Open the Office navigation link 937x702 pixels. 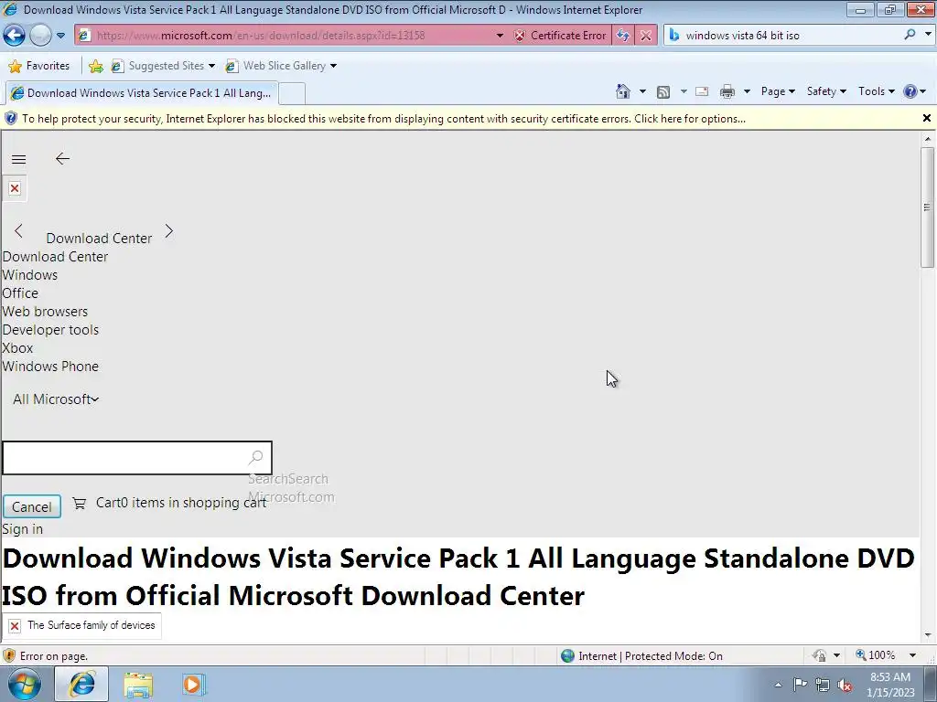[x=20, y=293]
